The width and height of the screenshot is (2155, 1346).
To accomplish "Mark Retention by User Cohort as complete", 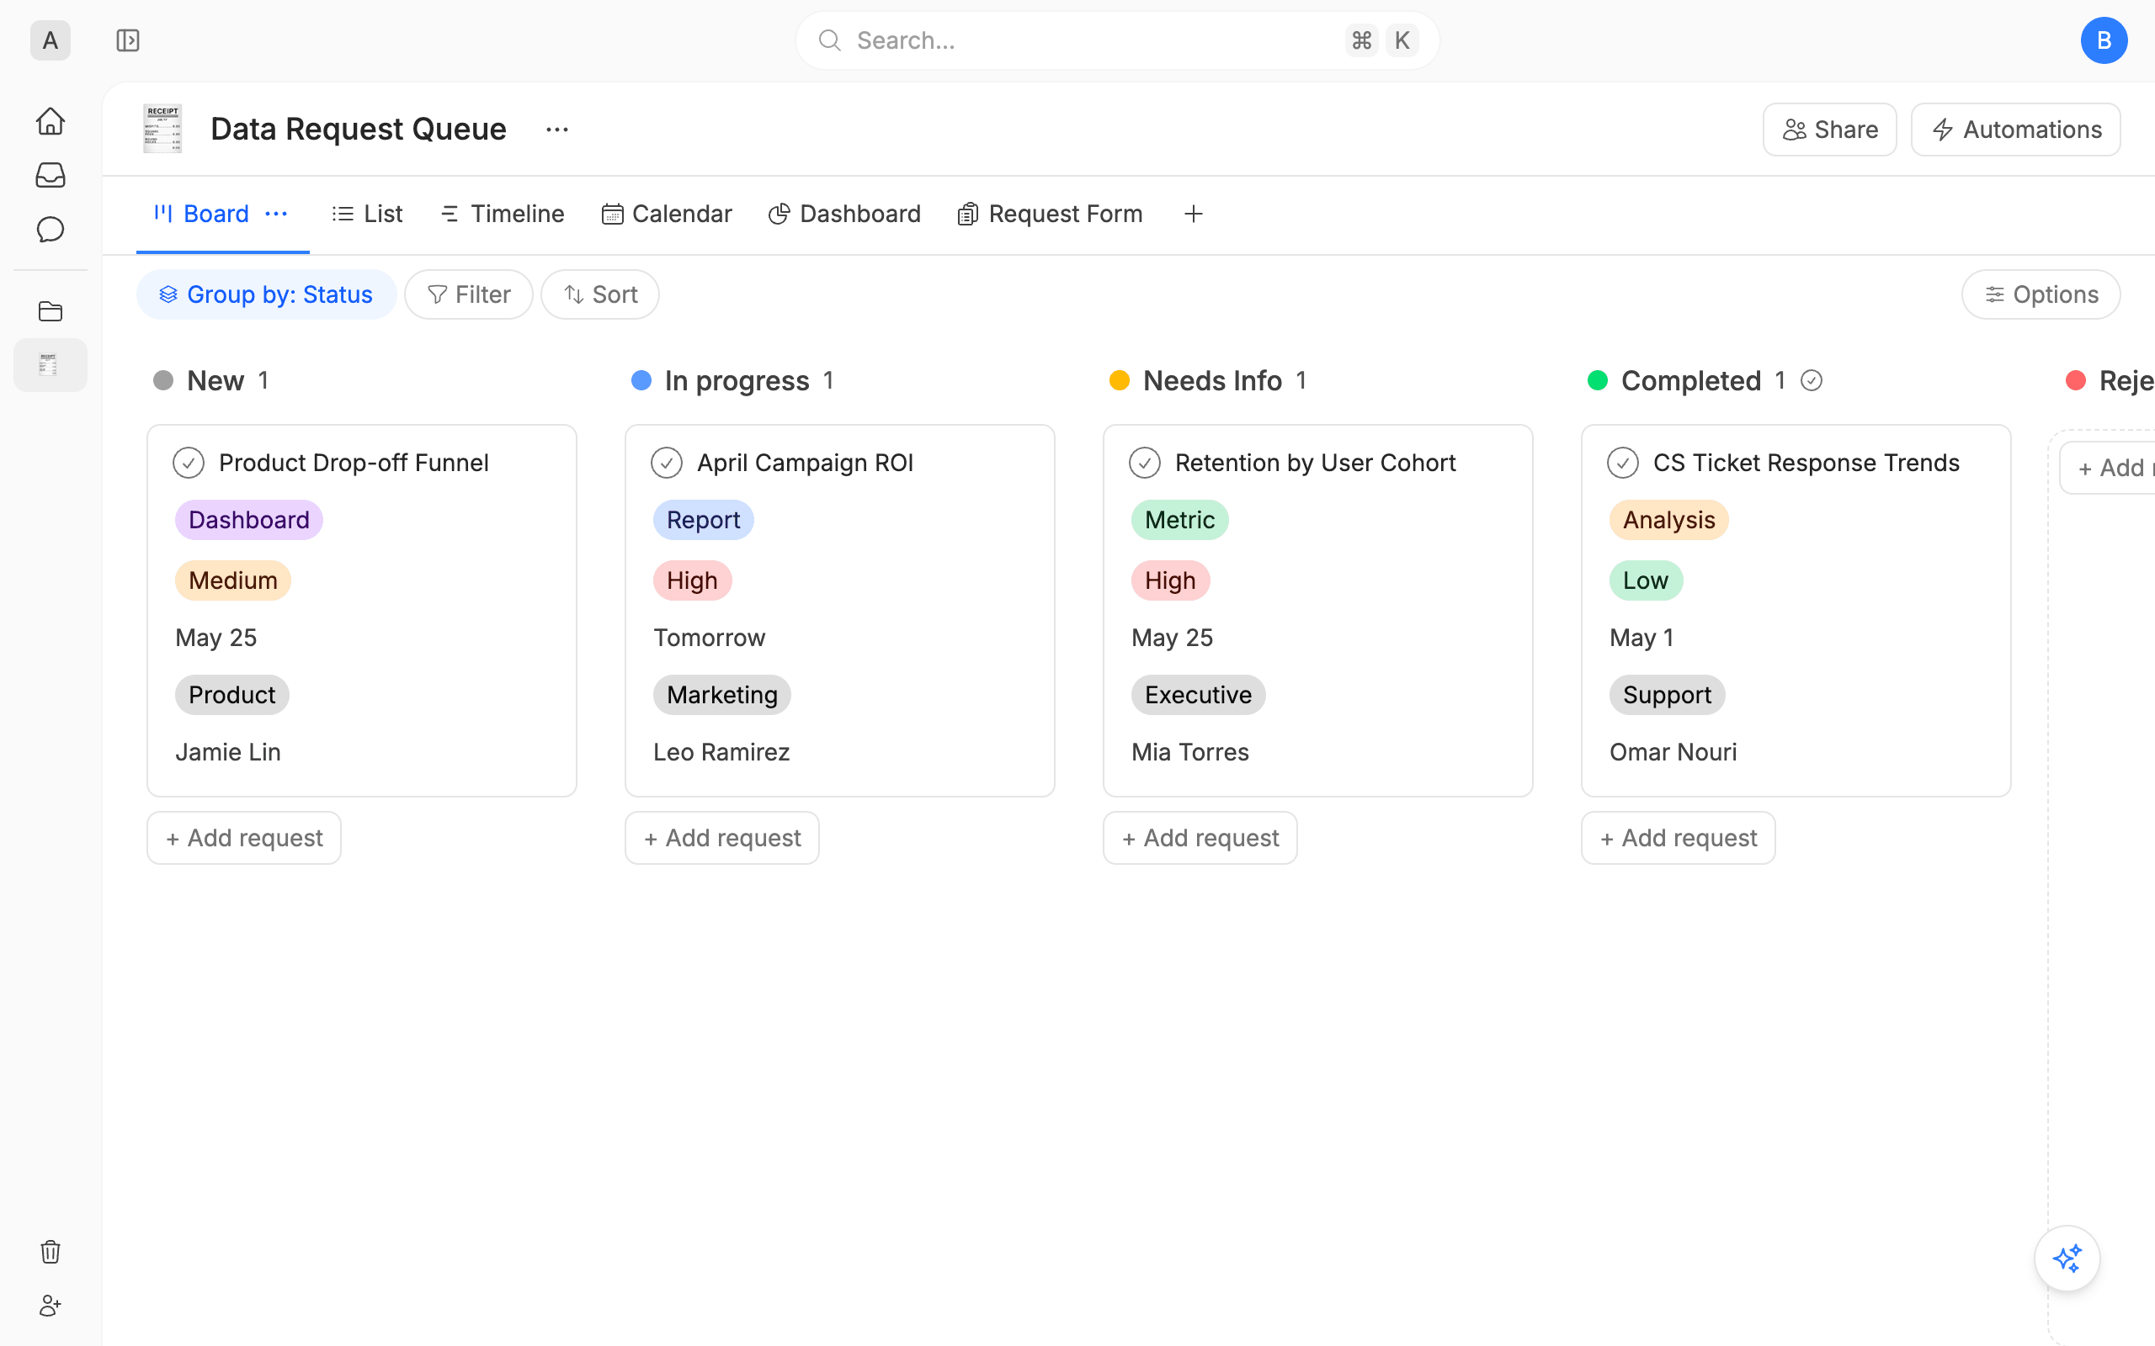I will click(1145, 463).
